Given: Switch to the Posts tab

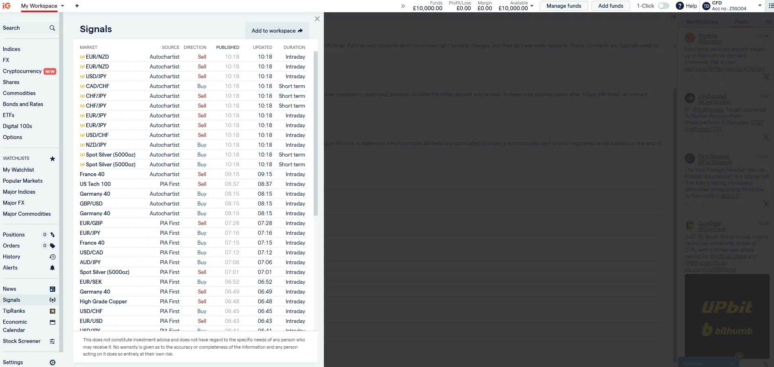Looking at the screenshot, I should click(742, 22).
